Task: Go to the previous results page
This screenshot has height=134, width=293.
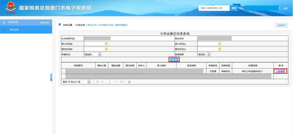Action: tap(102, 82)
